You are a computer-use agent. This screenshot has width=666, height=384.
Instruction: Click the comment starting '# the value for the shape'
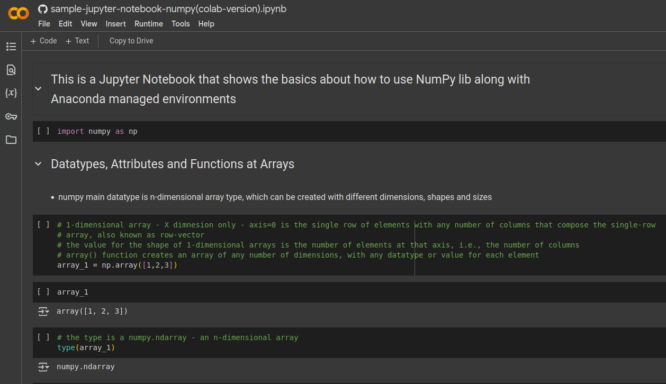point(318,245)
